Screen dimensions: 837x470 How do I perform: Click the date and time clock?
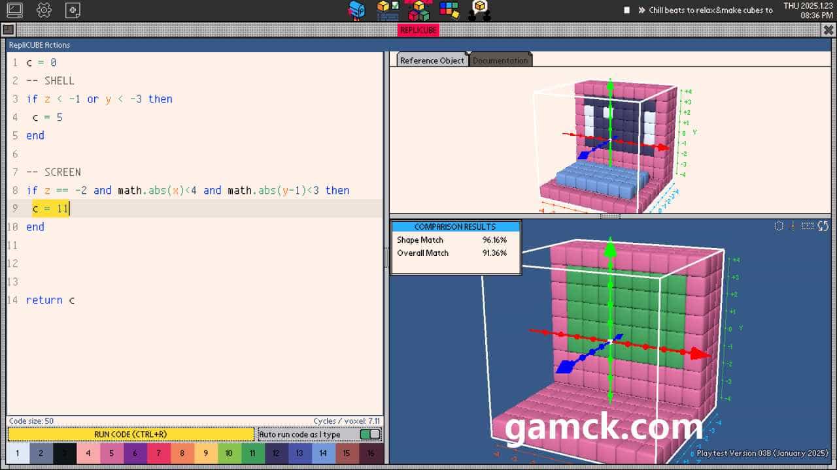tap(808, 10)
